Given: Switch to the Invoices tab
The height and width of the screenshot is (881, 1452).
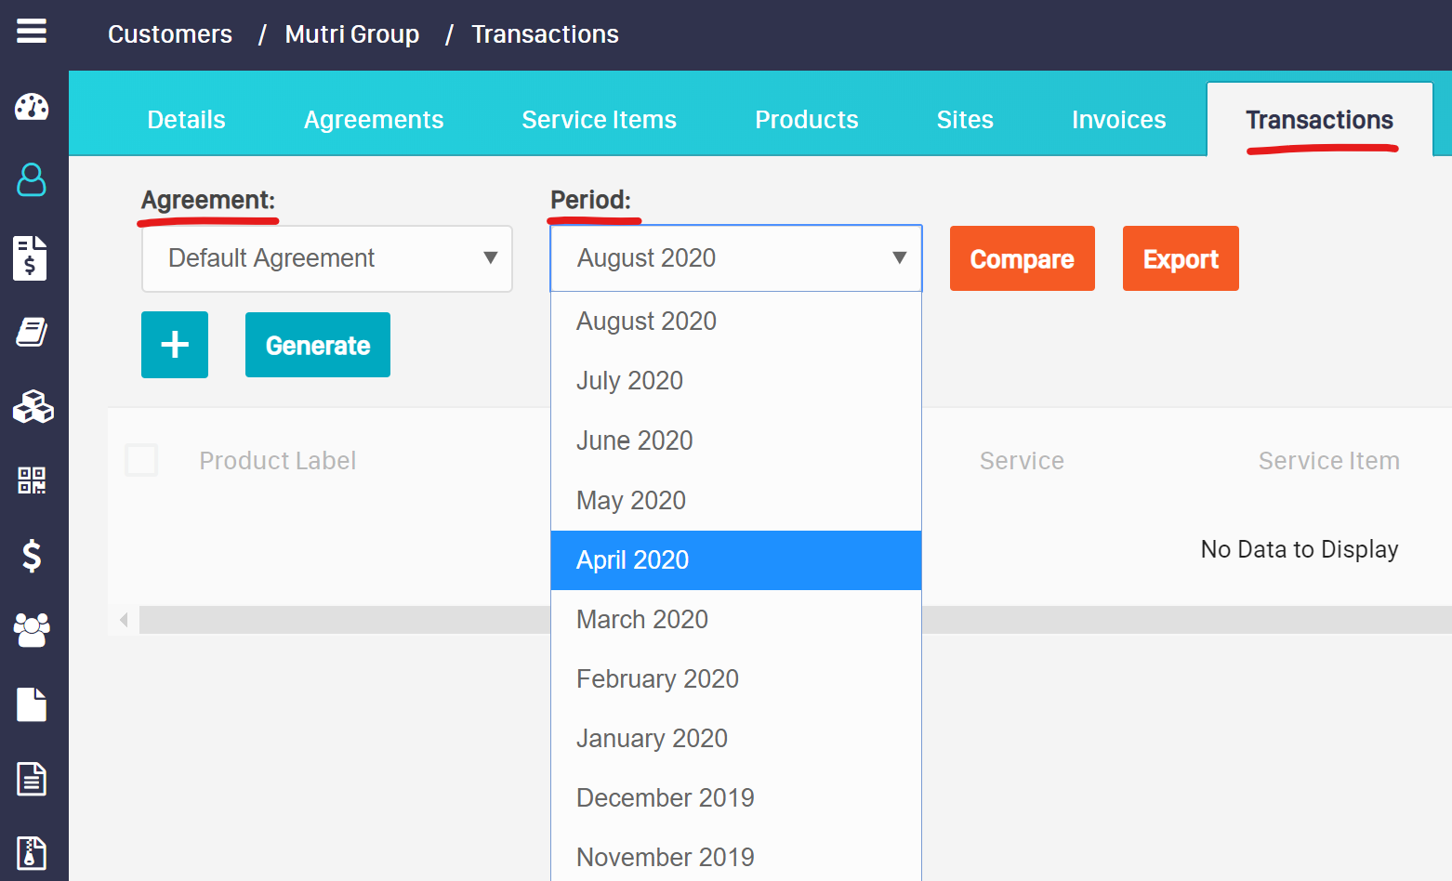Looking at the screenshot, I should tap(1118, 119).
